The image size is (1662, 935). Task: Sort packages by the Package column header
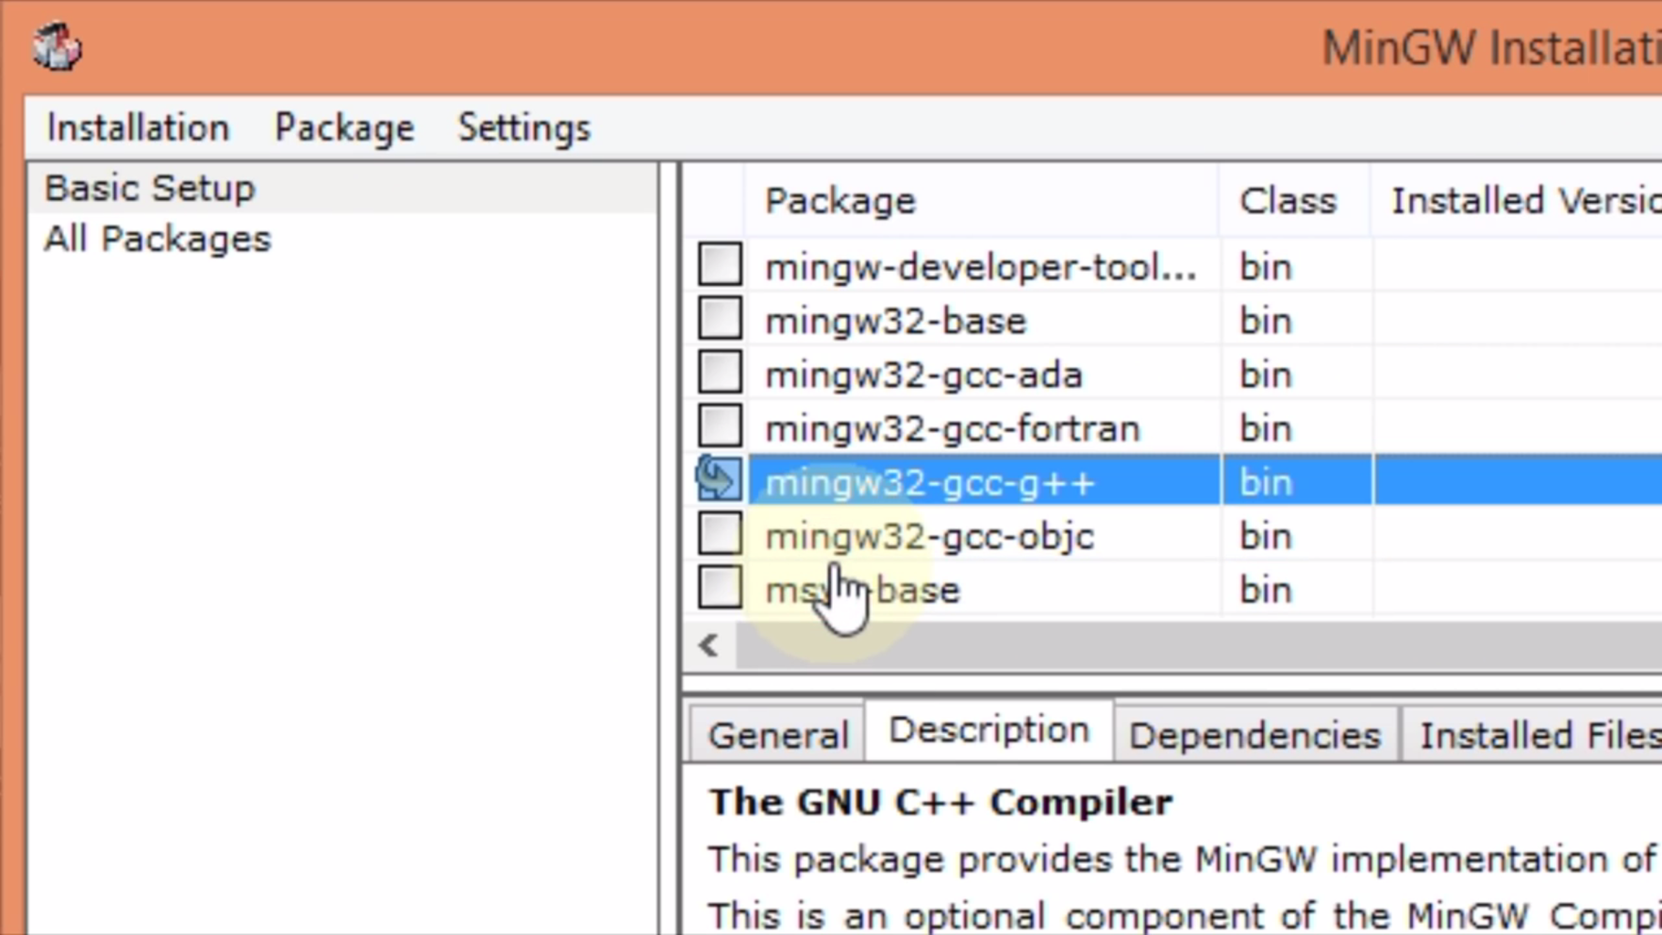840,200
